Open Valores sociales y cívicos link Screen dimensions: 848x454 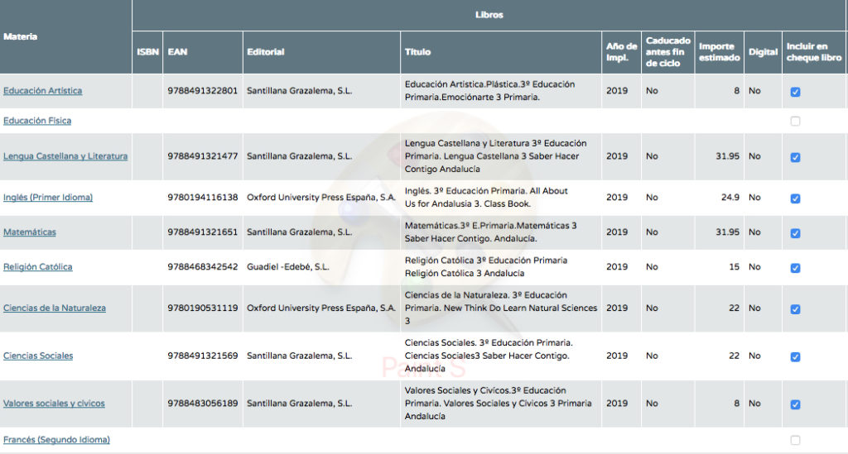(54, 404)
